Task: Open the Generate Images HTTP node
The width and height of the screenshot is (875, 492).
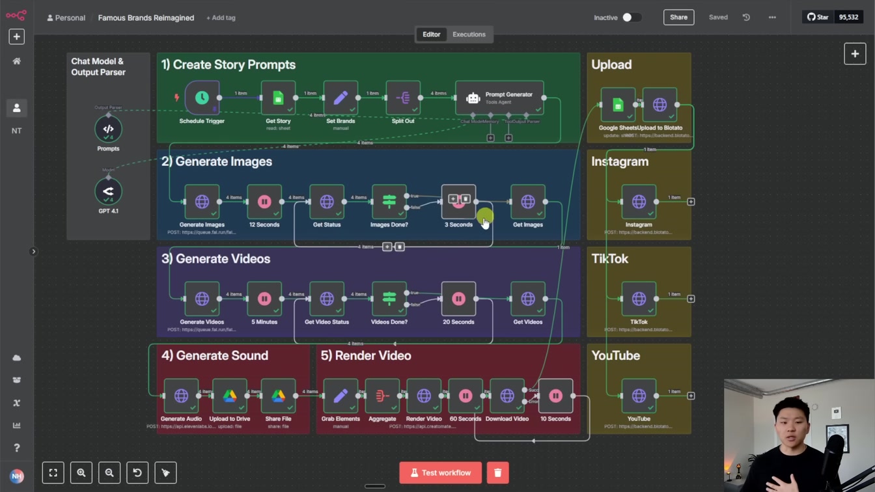Action: (202, 202)
